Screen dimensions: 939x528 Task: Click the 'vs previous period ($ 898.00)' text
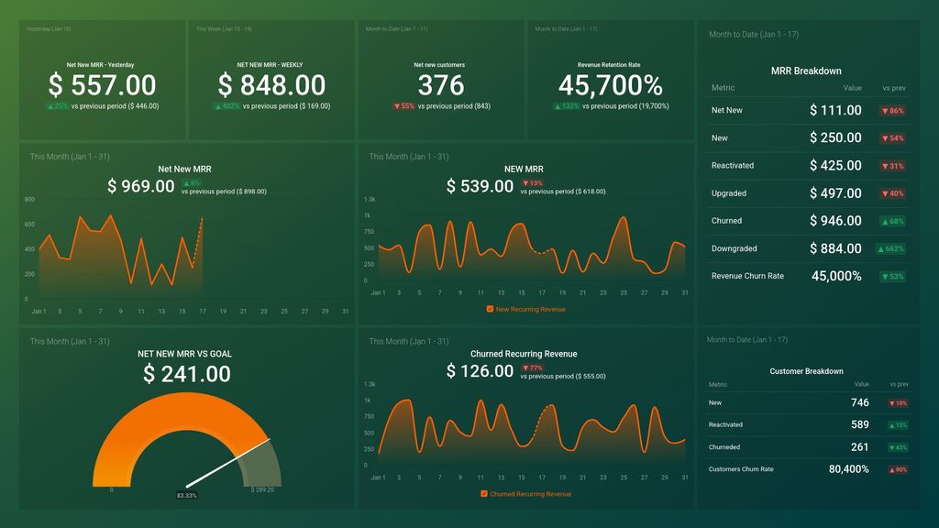click(x=224, y=192)
